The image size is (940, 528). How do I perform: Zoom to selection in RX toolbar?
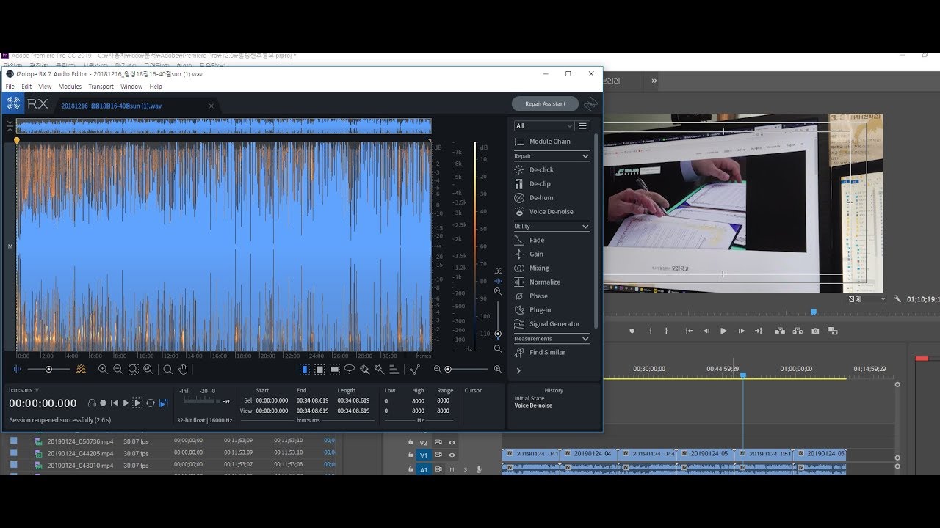pyautogui.click(x=133, y=370)
